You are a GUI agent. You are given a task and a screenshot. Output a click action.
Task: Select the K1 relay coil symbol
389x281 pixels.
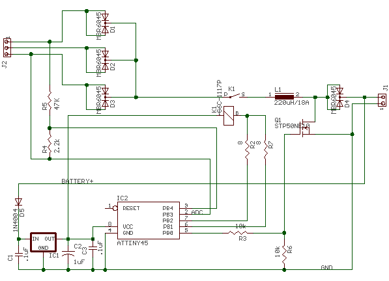point(229,116)
